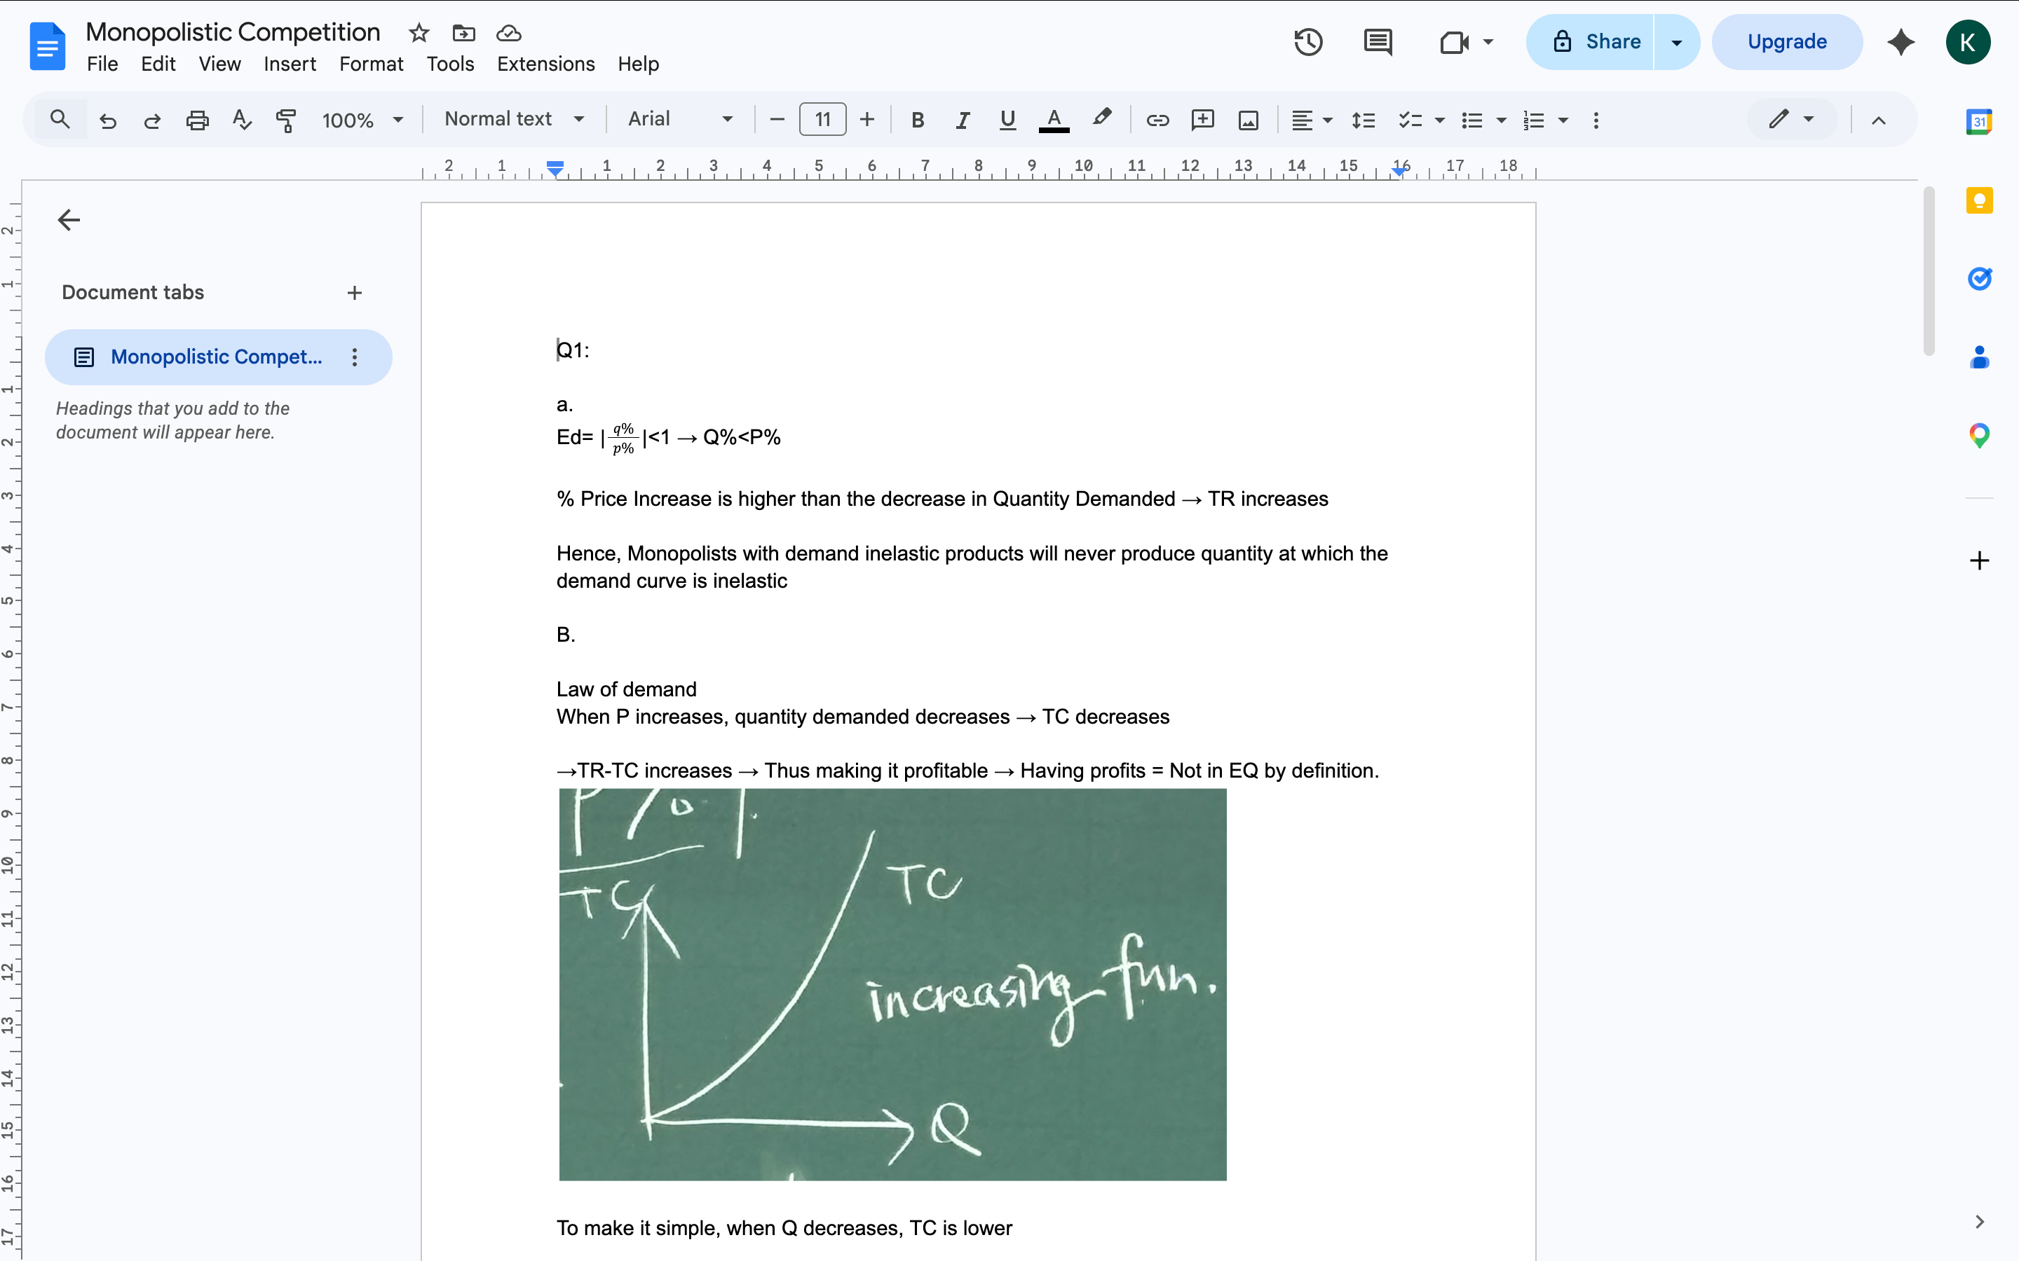Viewport: 2019px width, 1261px height.
Task: Open the Gemini sparkle icon
Action: (1901, 42)
